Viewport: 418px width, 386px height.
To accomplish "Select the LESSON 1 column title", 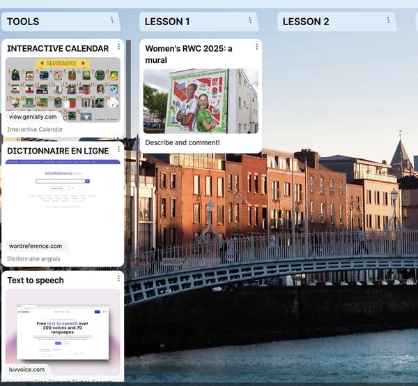I will click(167, 22).
